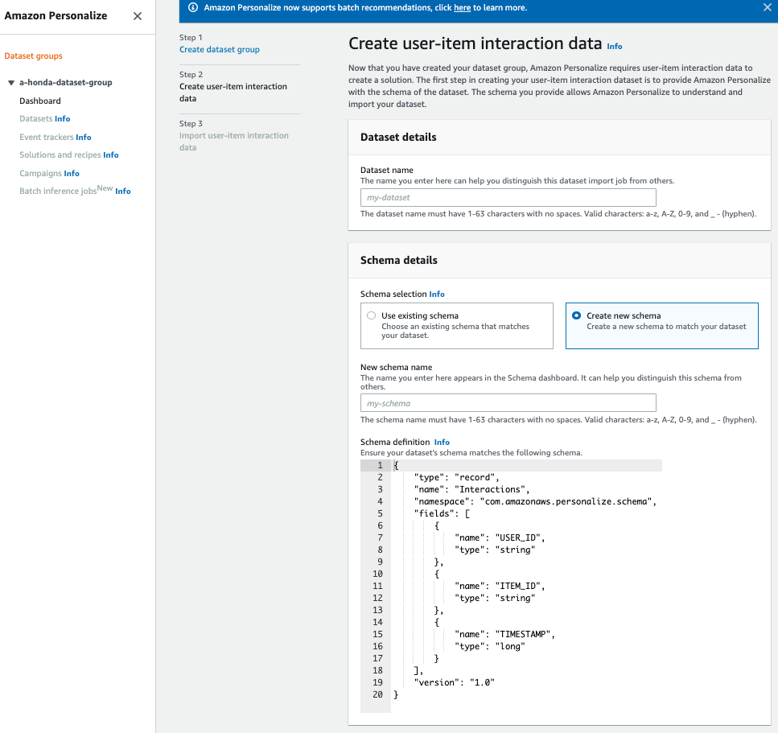
Task: Open Info link next to Batch inference jobs
Action: tap(123, 191)
